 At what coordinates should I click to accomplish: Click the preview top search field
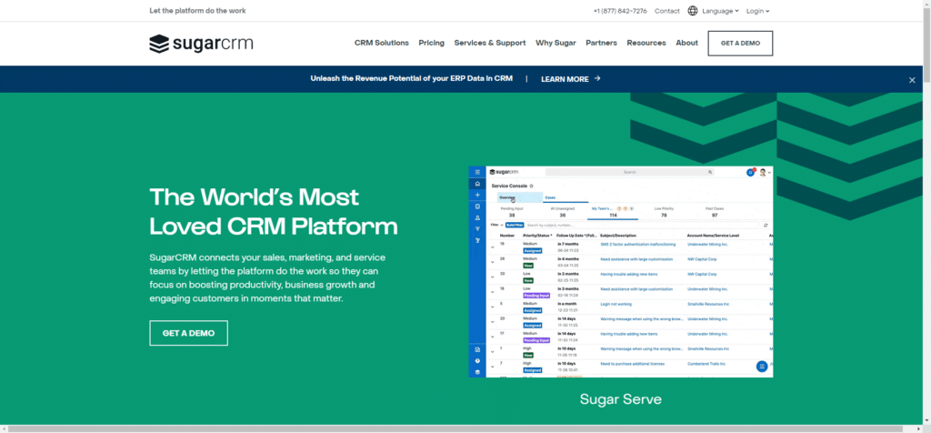[x=629, y=172]
